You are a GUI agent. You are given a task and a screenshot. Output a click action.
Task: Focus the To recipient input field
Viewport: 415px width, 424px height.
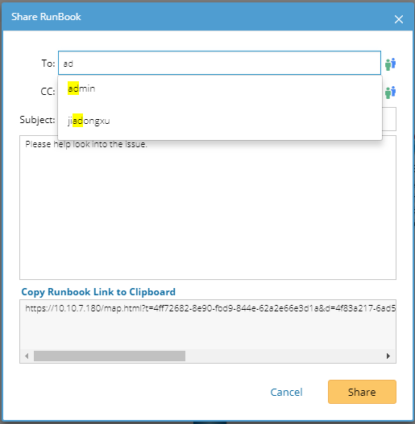(x=219, y=63)
